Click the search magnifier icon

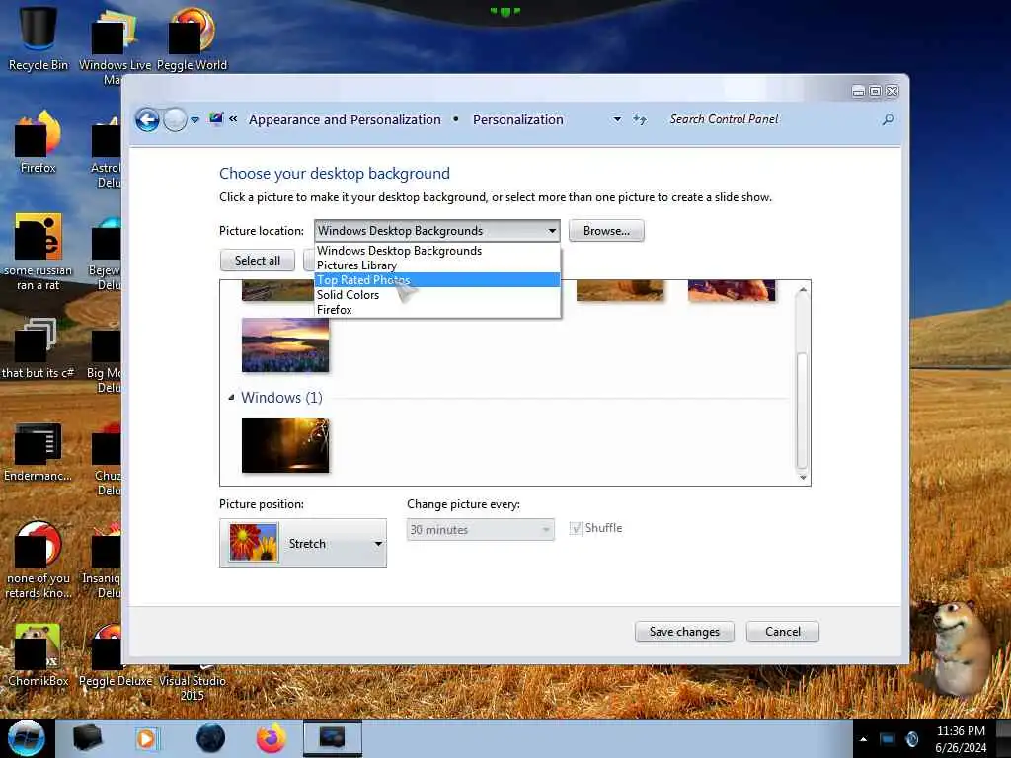click(x=888, y=119)
